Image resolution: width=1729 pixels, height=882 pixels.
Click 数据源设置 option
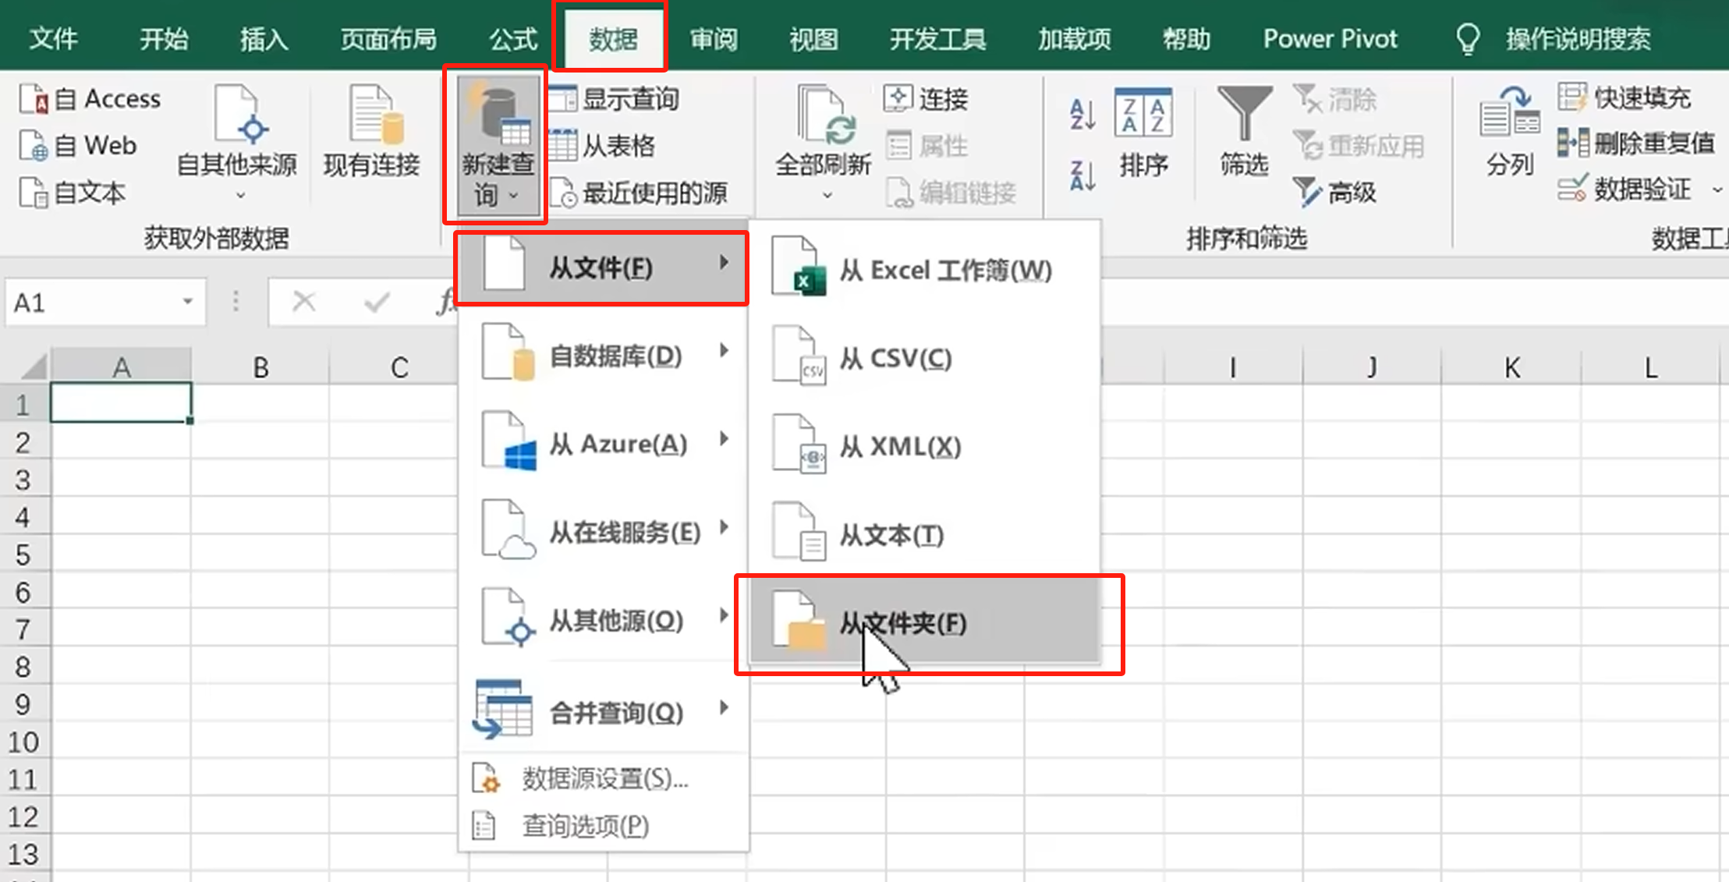(604, 778)
